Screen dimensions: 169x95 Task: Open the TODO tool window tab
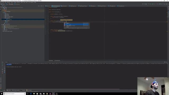[9, 90]
